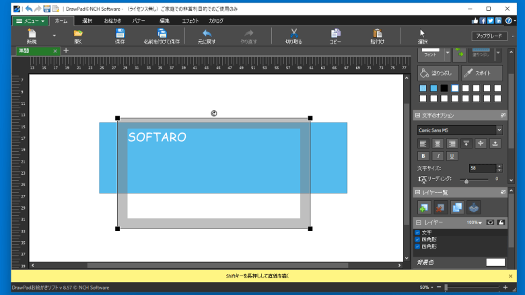Click the Redo (やり直す) arrow
The width and height of the screenshot is (525, 295).
pyautogui.click(x=249, y=33)
